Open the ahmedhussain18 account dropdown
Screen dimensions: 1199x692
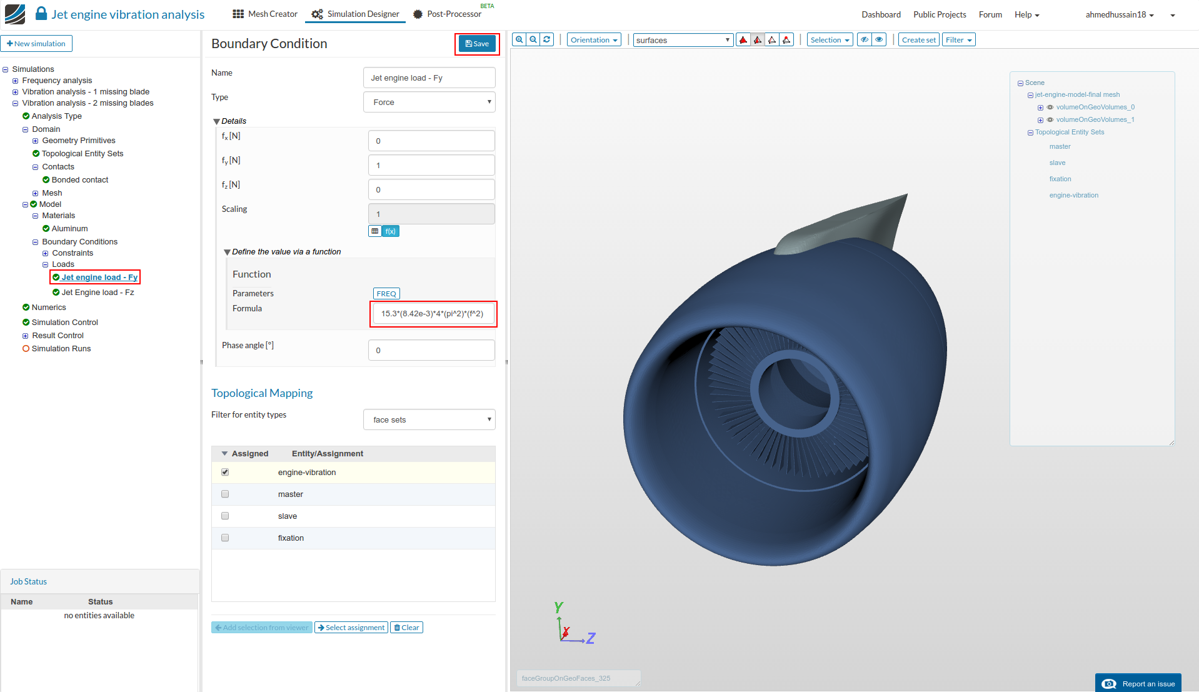click(x=1120, y=14)
